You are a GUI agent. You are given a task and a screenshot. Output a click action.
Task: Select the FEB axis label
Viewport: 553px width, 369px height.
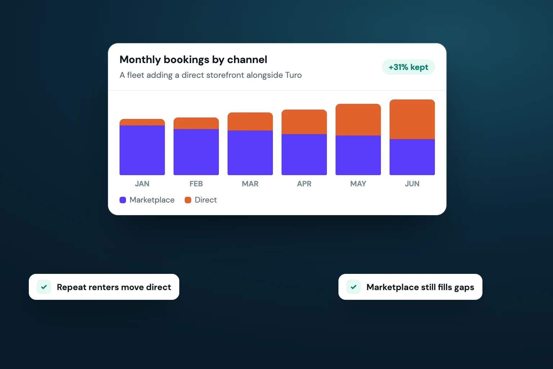[196, 184]
